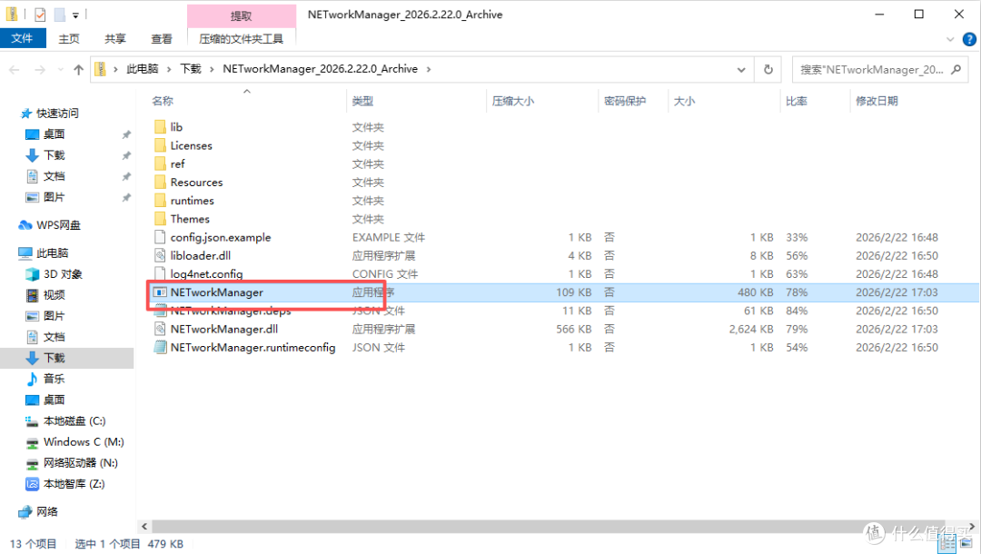The image size is (981, 554).
Task: Open the 文件 ribbon tab
Action: click(x=23, y=38)
